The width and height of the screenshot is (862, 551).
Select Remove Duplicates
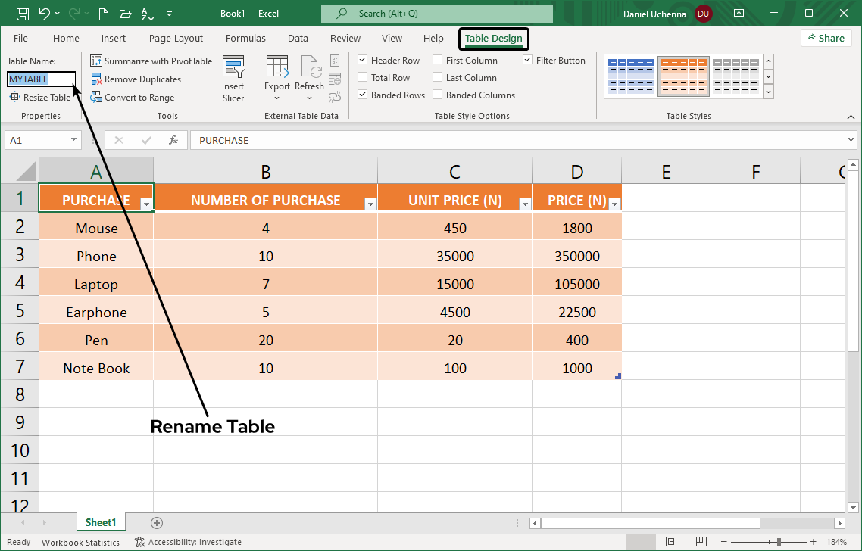coord(137,79)
